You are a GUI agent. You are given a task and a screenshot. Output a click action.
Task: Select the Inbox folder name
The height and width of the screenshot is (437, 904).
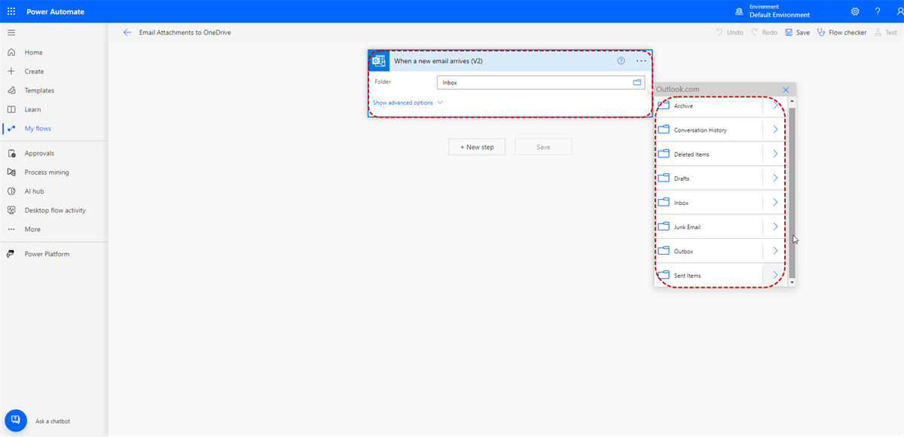pos(681,203)
